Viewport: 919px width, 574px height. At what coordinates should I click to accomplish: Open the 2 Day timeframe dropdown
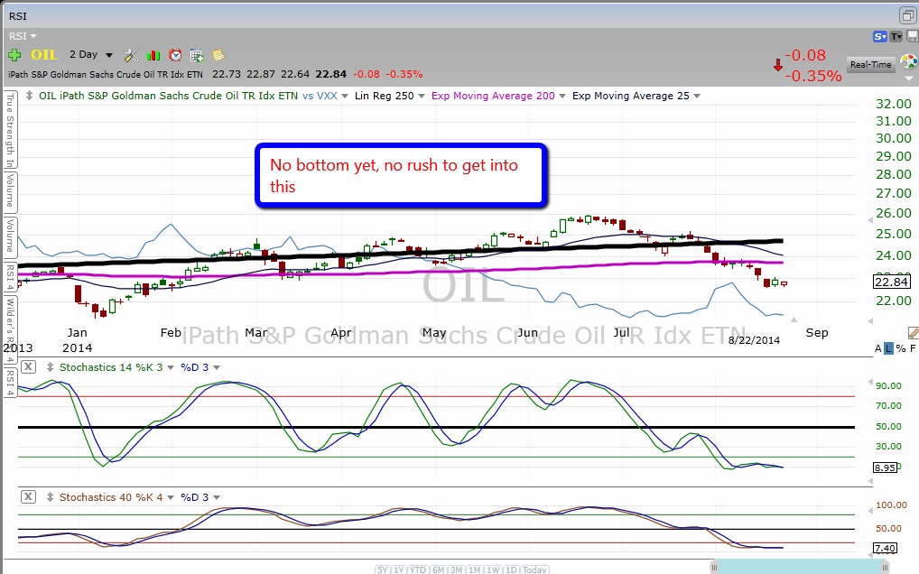[x=92, y=55]
